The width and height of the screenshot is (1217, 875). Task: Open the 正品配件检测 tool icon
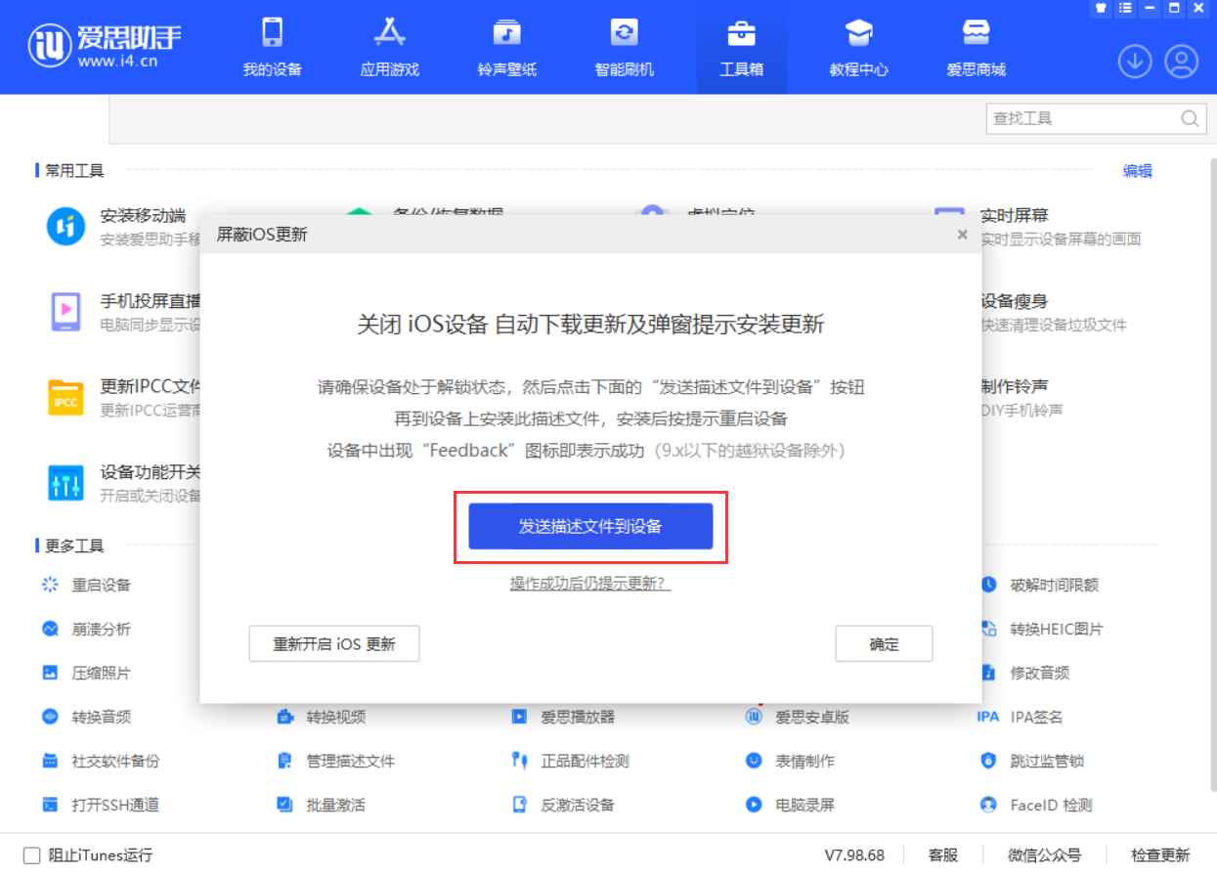pos(519,761)
